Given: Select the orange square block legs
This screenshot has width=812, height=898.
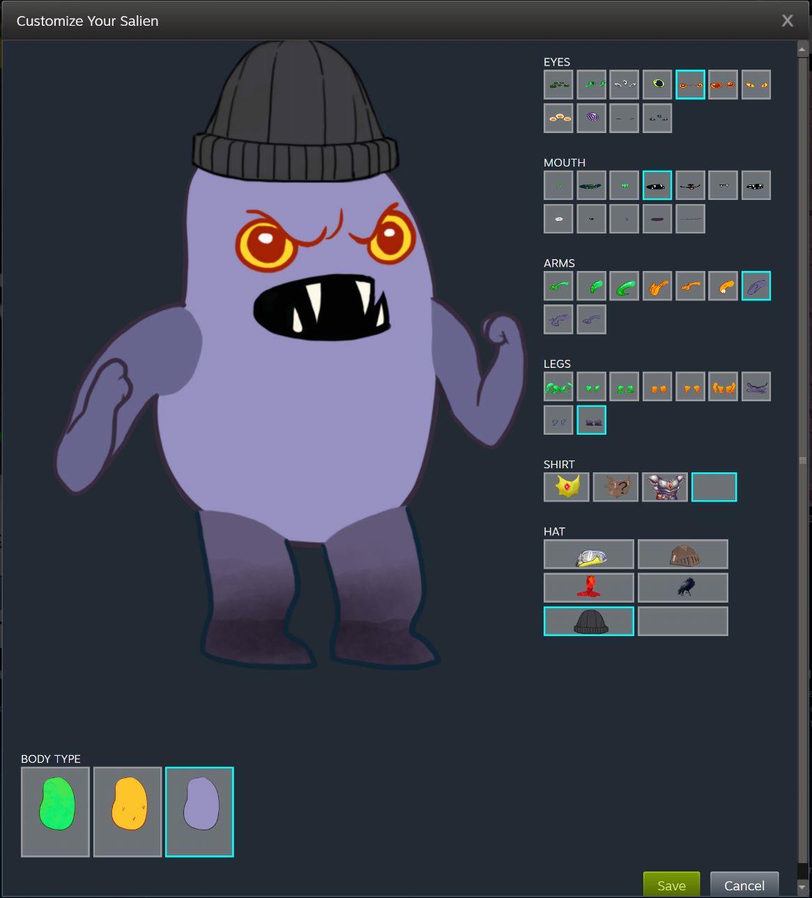Looking at the screenshot, I should (x=657, y=387).
